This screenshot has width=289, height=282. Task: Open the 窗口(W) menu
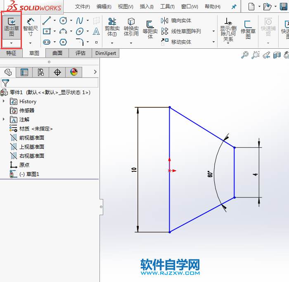click(190, 7)
